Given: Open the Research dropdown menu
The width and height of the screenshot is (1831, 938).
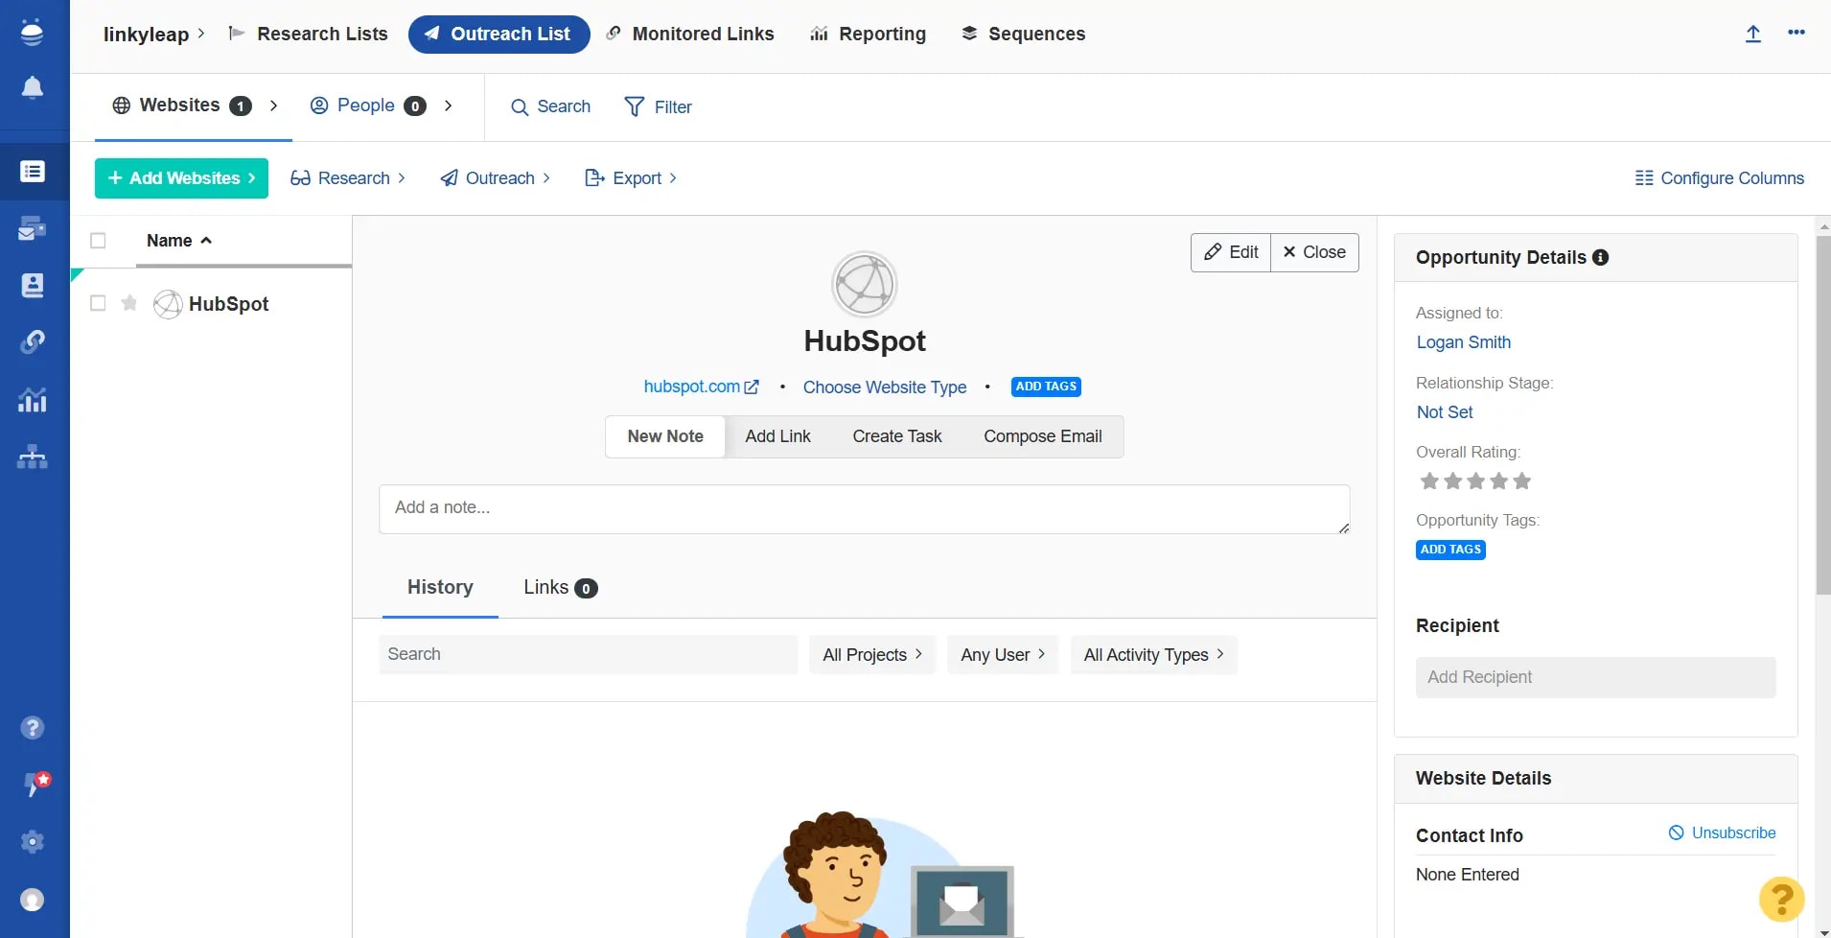Looking at the screenshot, I should [348, 178].
